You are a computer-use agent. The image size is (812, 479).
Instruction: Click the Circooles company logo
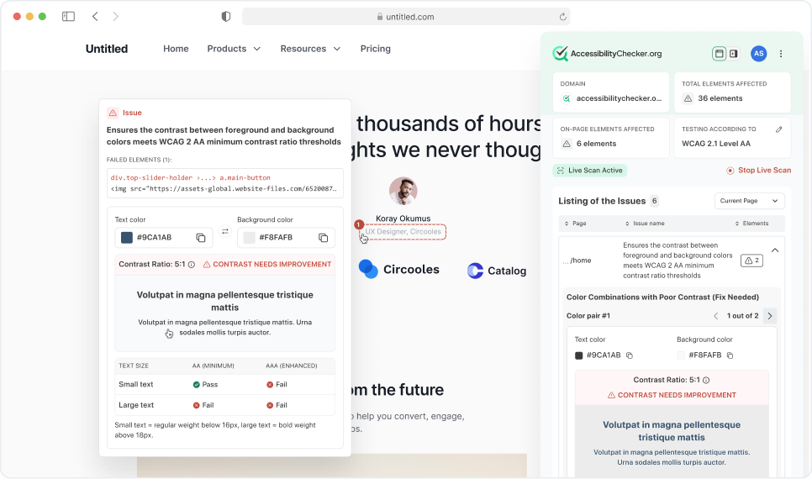(x=398, y=269)
